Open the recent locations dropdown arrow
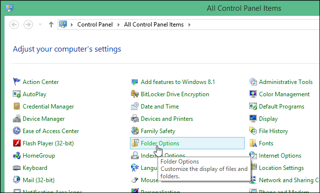 click(x=40, y=25)
